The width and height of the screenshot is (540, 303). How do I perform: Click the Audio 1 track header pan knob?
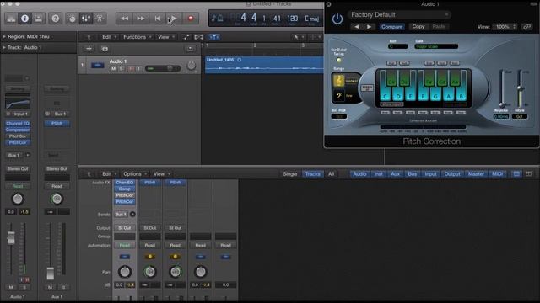(x=192, y=66)
